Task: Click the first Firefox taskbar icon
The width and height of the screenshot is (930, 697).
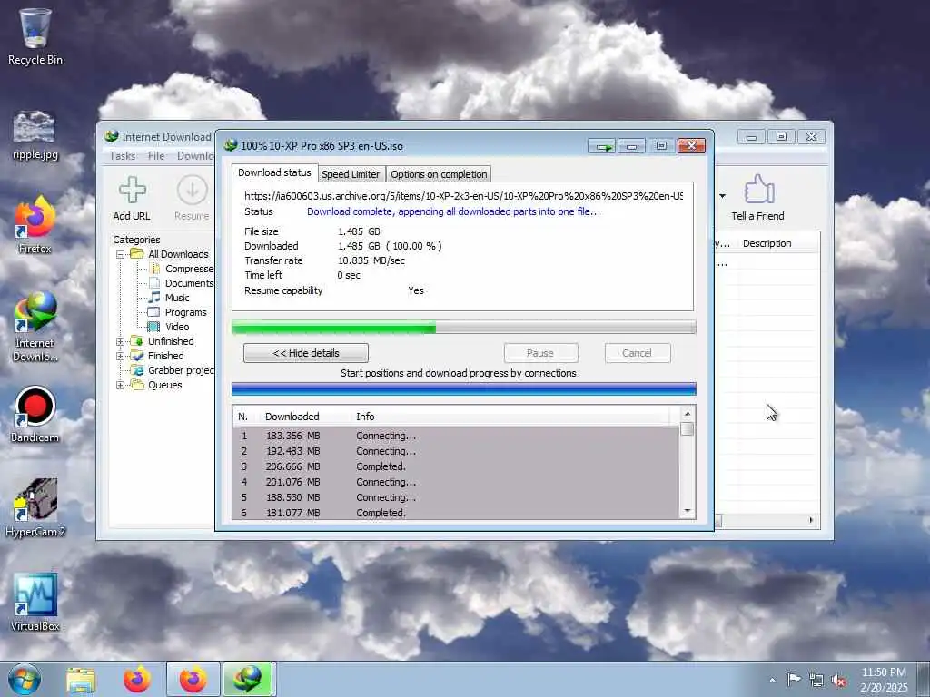Action: tap(137, 680)
